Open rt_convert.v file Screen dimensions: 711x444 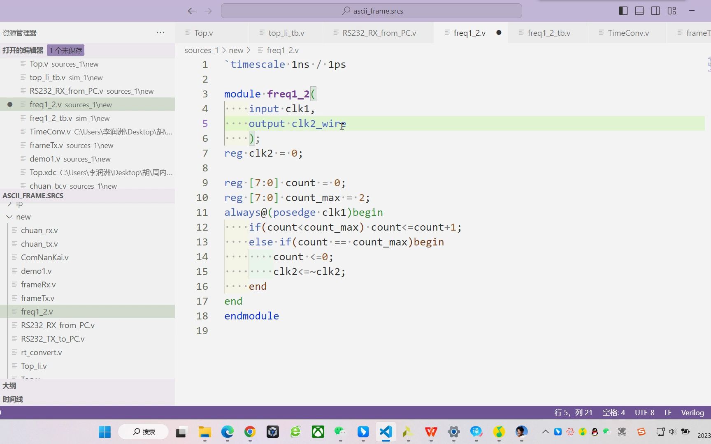[87, 352]
